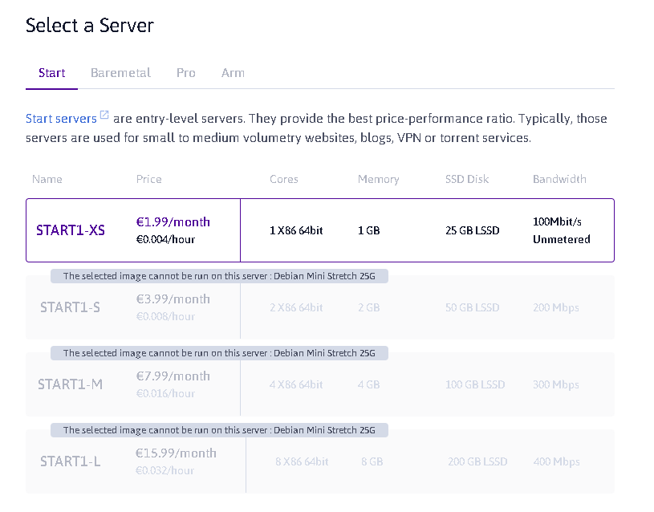
Task: Select the START1-XS server option
Action: click(x=71, y=230)
